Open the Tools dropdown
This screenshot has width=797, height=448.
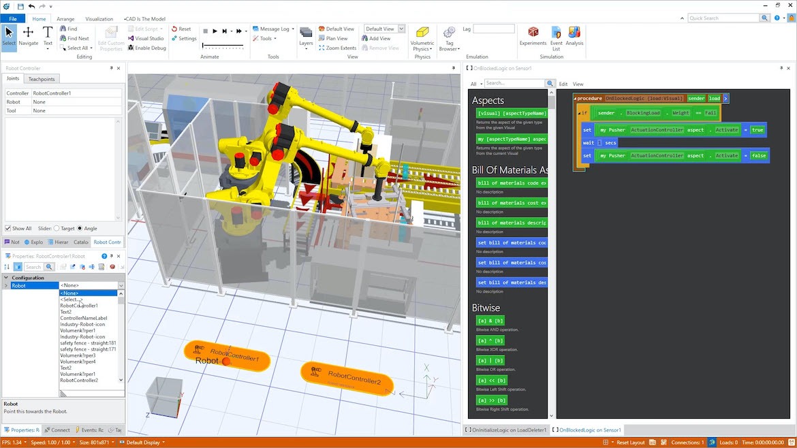[265, 38]
